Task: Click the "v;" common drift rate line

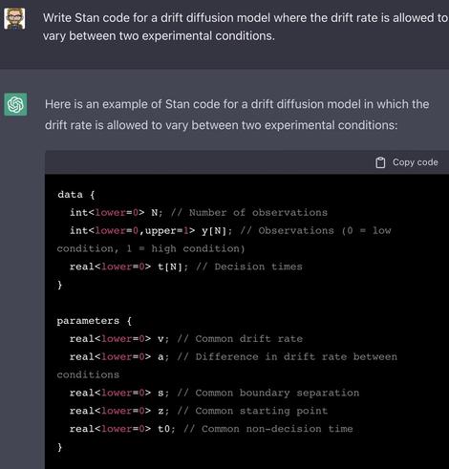Action: click(186, 339)
